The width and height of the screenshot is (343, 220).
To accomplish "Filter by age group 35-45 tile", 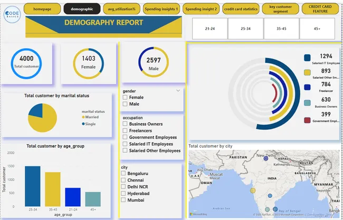I will pos(281,28).
